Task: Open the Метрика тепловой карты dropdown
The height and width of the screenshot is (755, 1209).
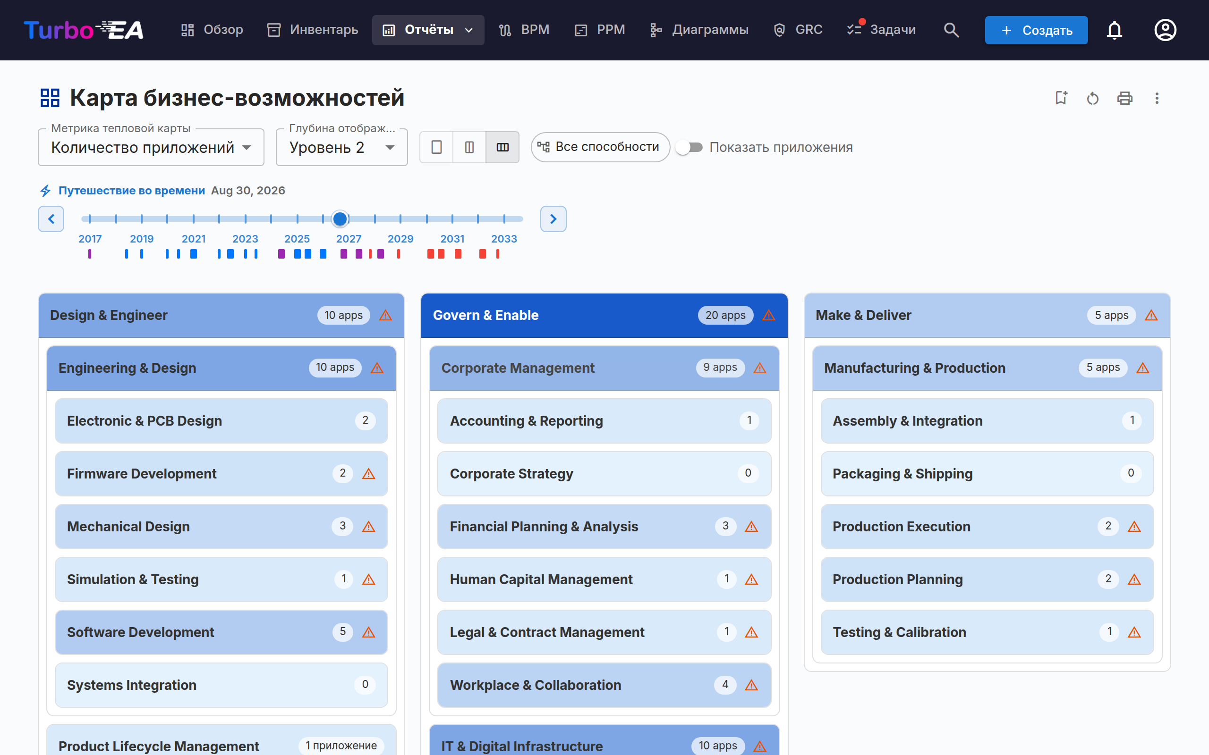Action: pos(151,147)
